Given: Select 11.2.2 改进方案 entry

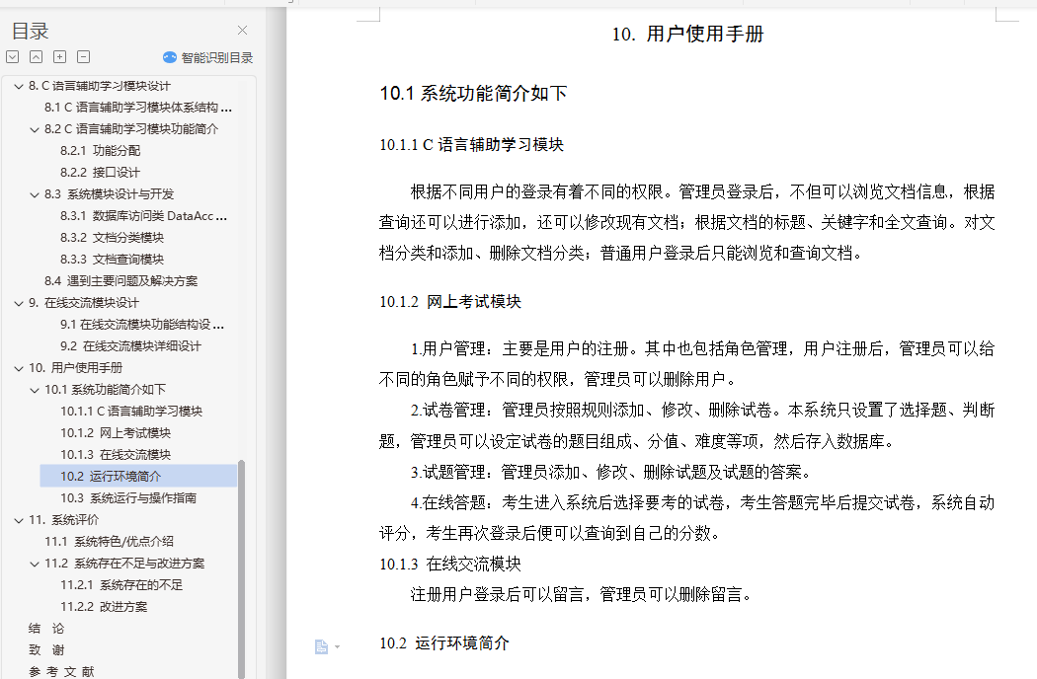Looking at the screenshot, I should pos(104,607).
